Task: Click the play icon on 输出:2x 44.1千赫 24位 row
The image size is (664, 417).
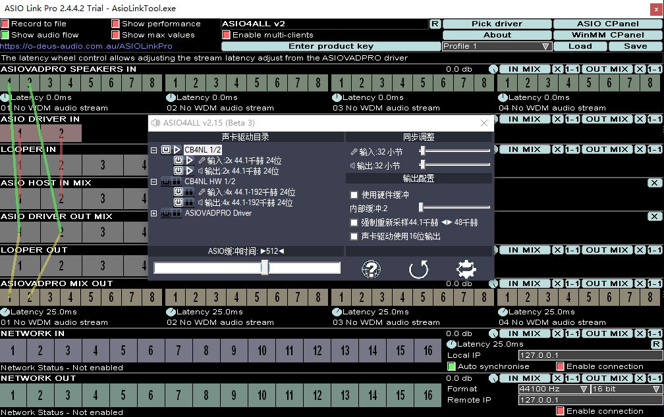Action: tap(190, 171)
